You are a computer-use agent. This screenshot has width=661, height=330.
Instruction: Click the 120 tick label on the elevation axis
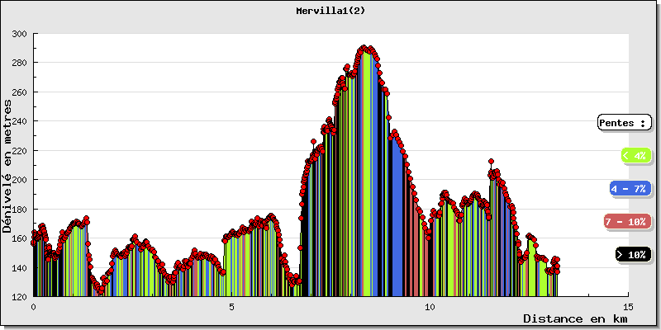click(x=20, y=296)
